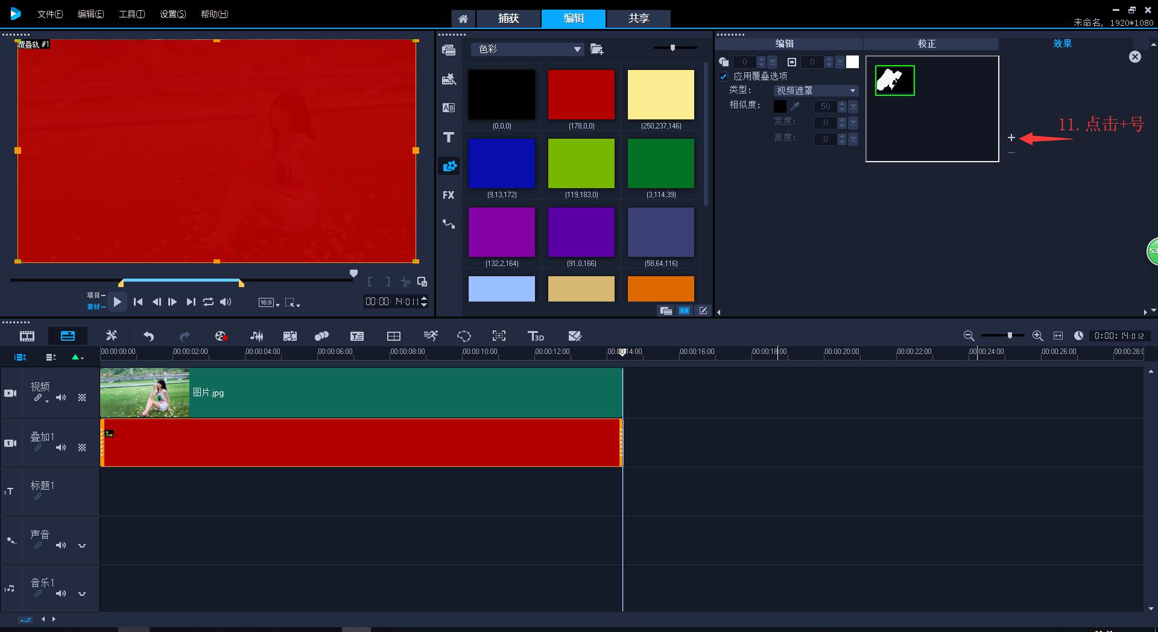Open the auto music icon

tap(290, 336)
